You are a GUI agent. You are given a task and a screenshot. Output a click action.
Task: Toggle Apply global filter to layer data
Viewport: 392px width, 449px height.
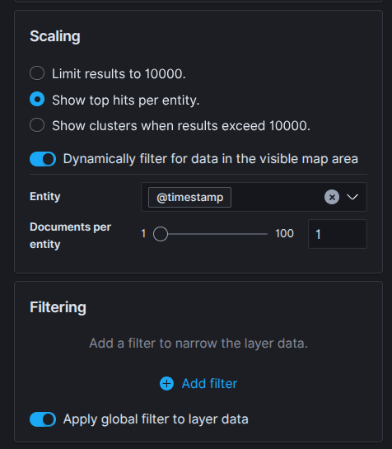coord(43,419)
